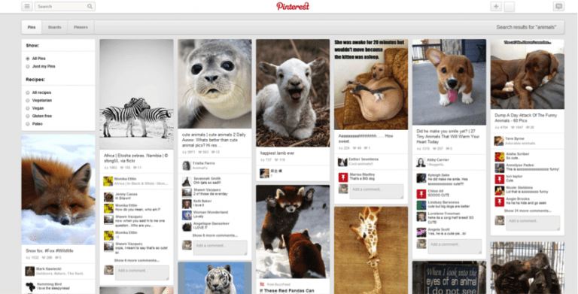Expand 'Show 21 more comments' on funny animals pin

[x=528, y=211]
